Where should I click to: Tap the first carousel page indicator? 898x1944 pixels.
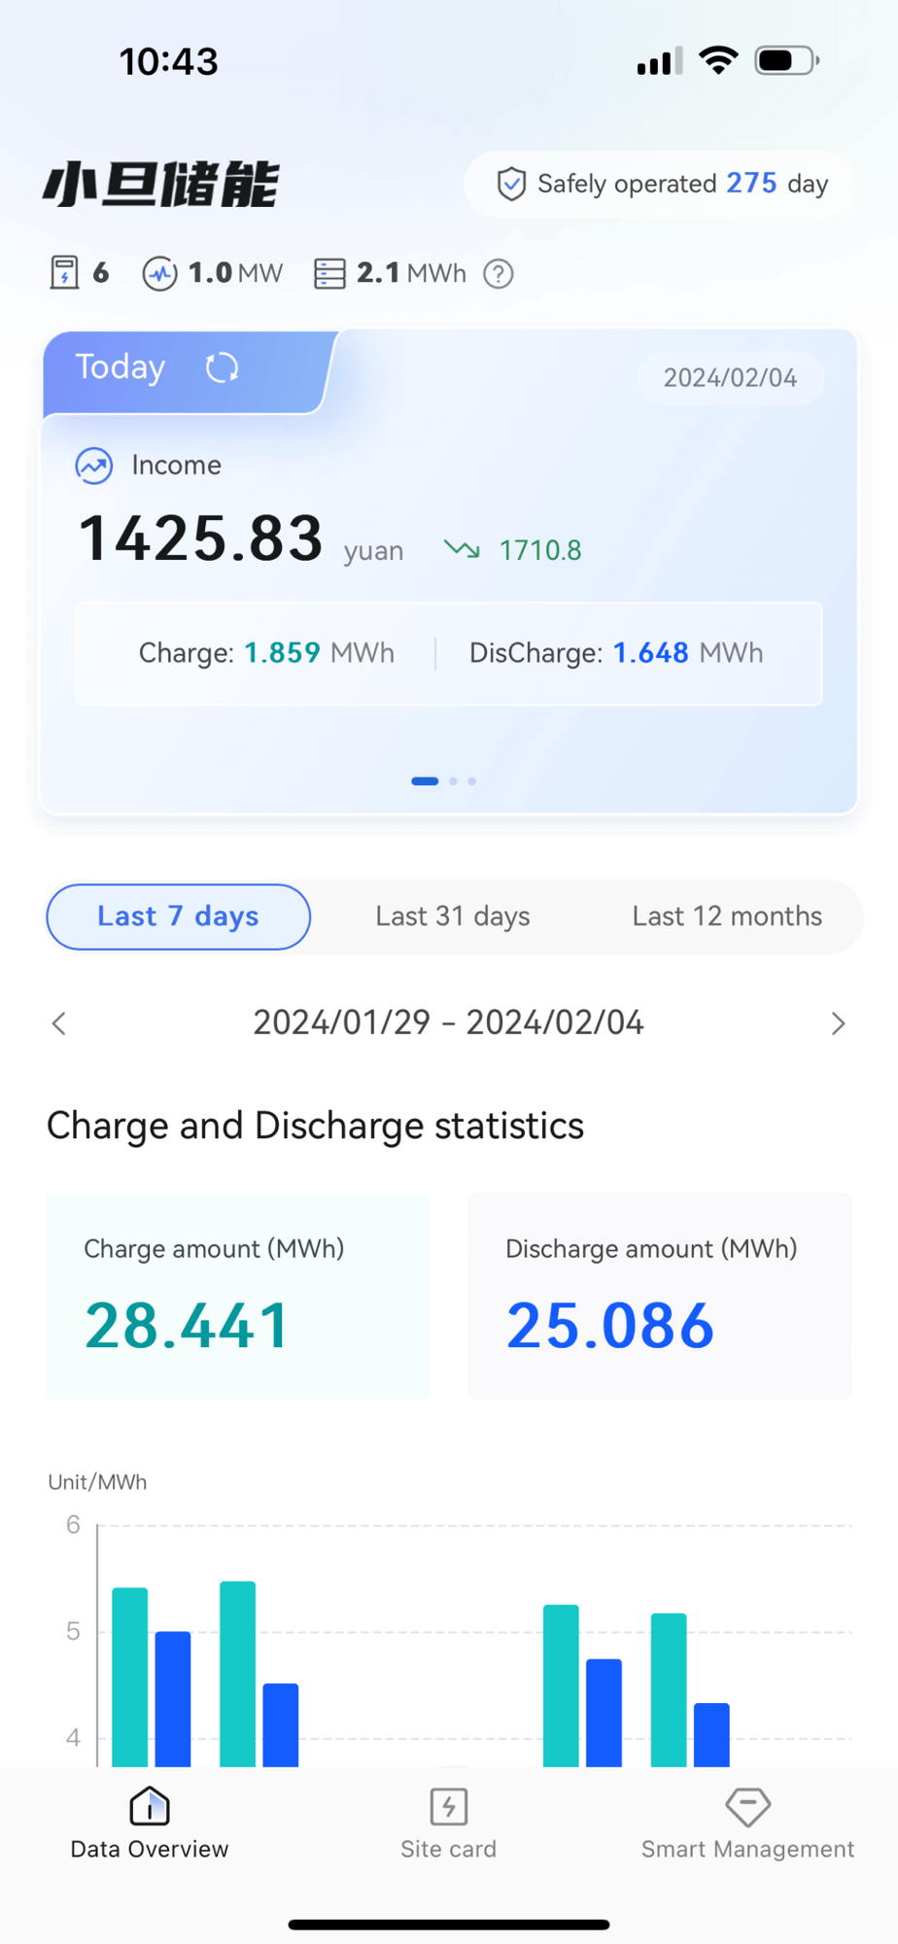click(x=425, y=781)
